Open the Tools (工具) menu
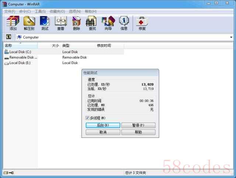The width and height of the screenshot is (236, 178). pos(40,11)
